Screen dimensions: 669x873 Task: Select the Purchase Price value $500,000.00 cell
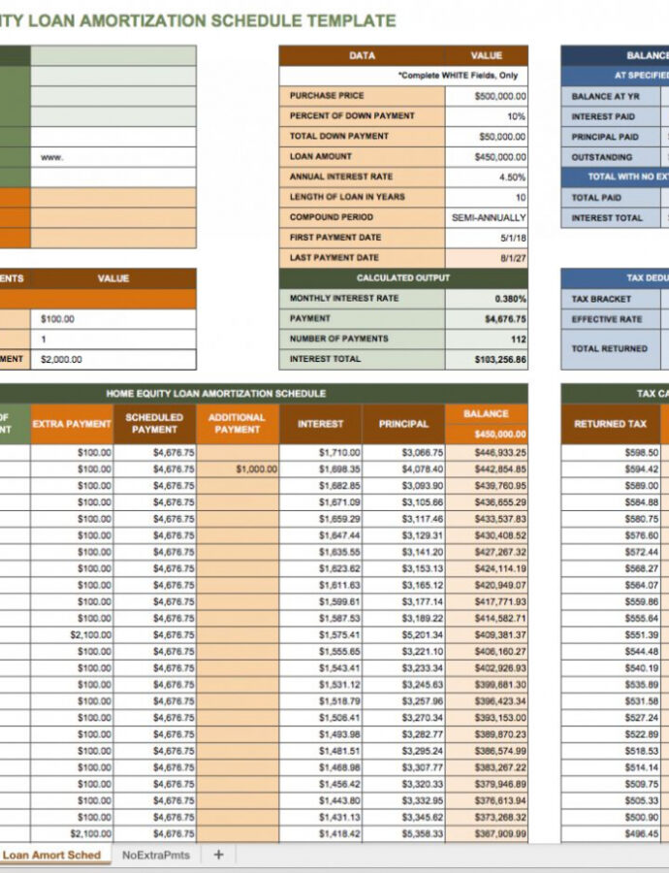tap(487, 96)
